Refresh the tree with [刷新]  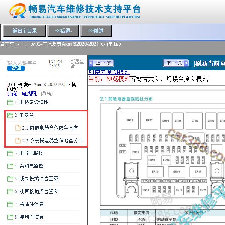click(x=47, y=94)
